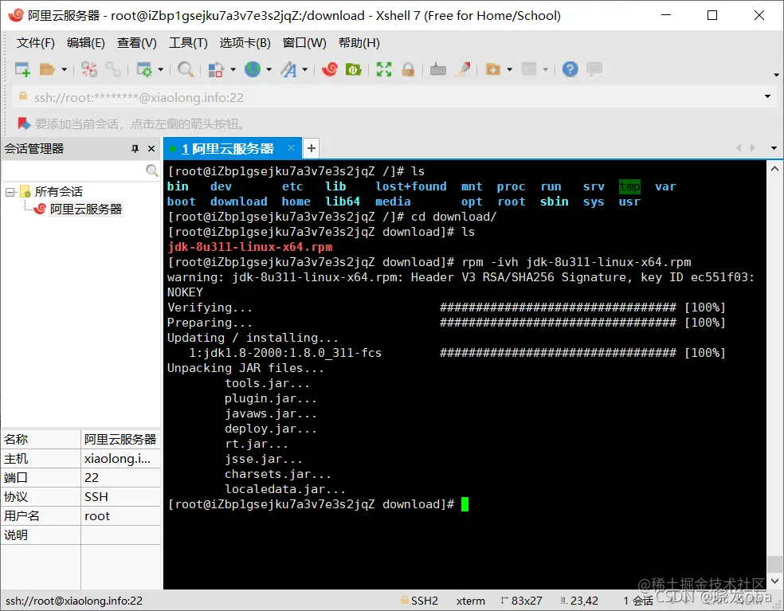The image size is (784, 611).
Task: Click the Disconnect icon in toolbar
Action: [x=89, y=69]
